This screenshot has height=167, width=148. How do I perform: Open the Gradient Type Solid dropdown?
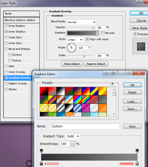click(x=73, y=136)
